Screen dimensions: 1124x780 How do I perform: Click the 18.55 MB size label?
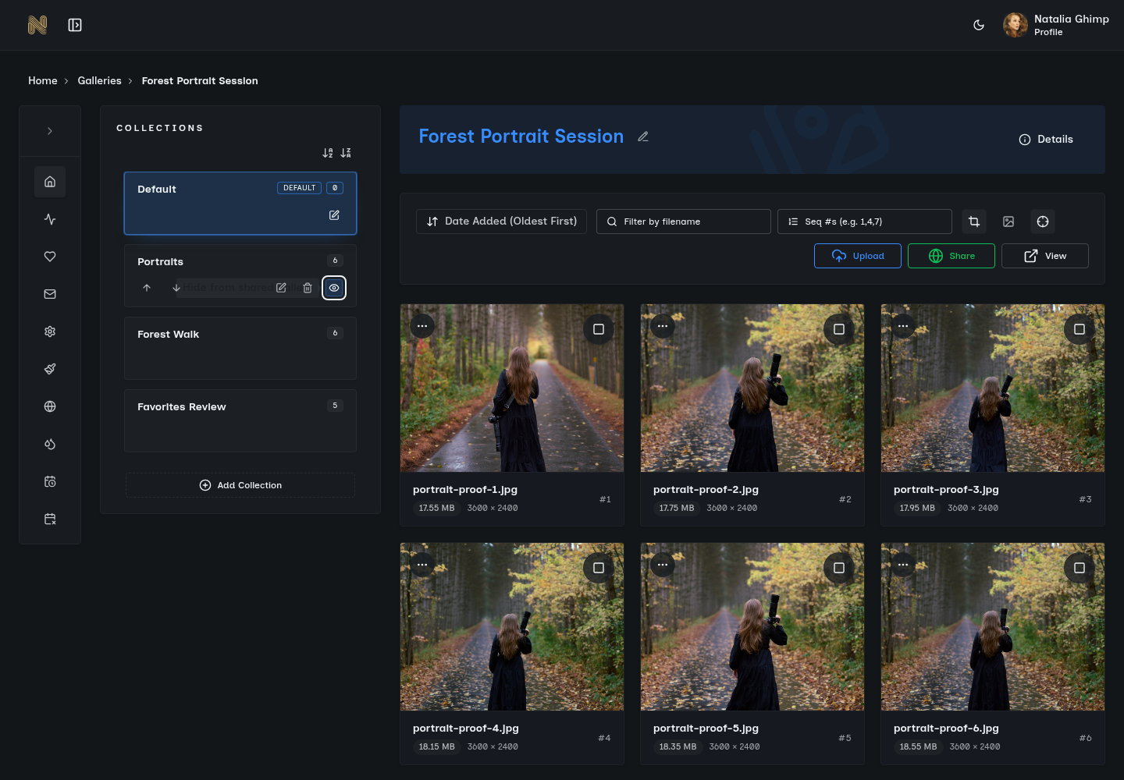918,746
